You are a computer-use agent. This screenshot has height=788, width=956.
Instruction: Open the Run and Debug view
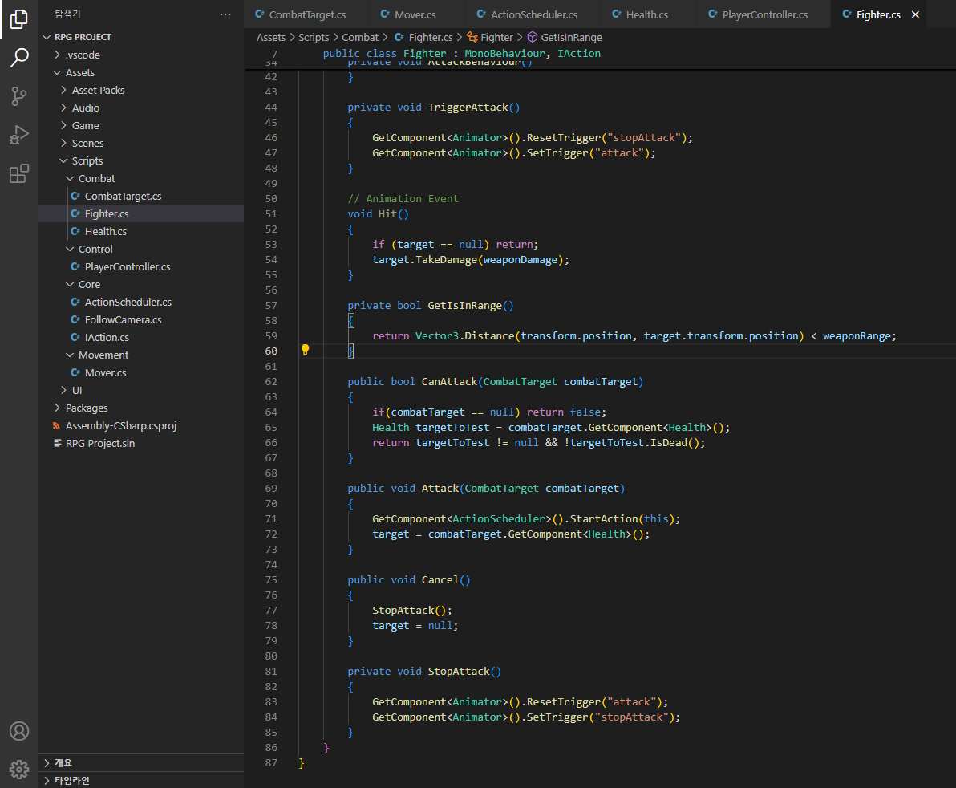tap(19, 135)
